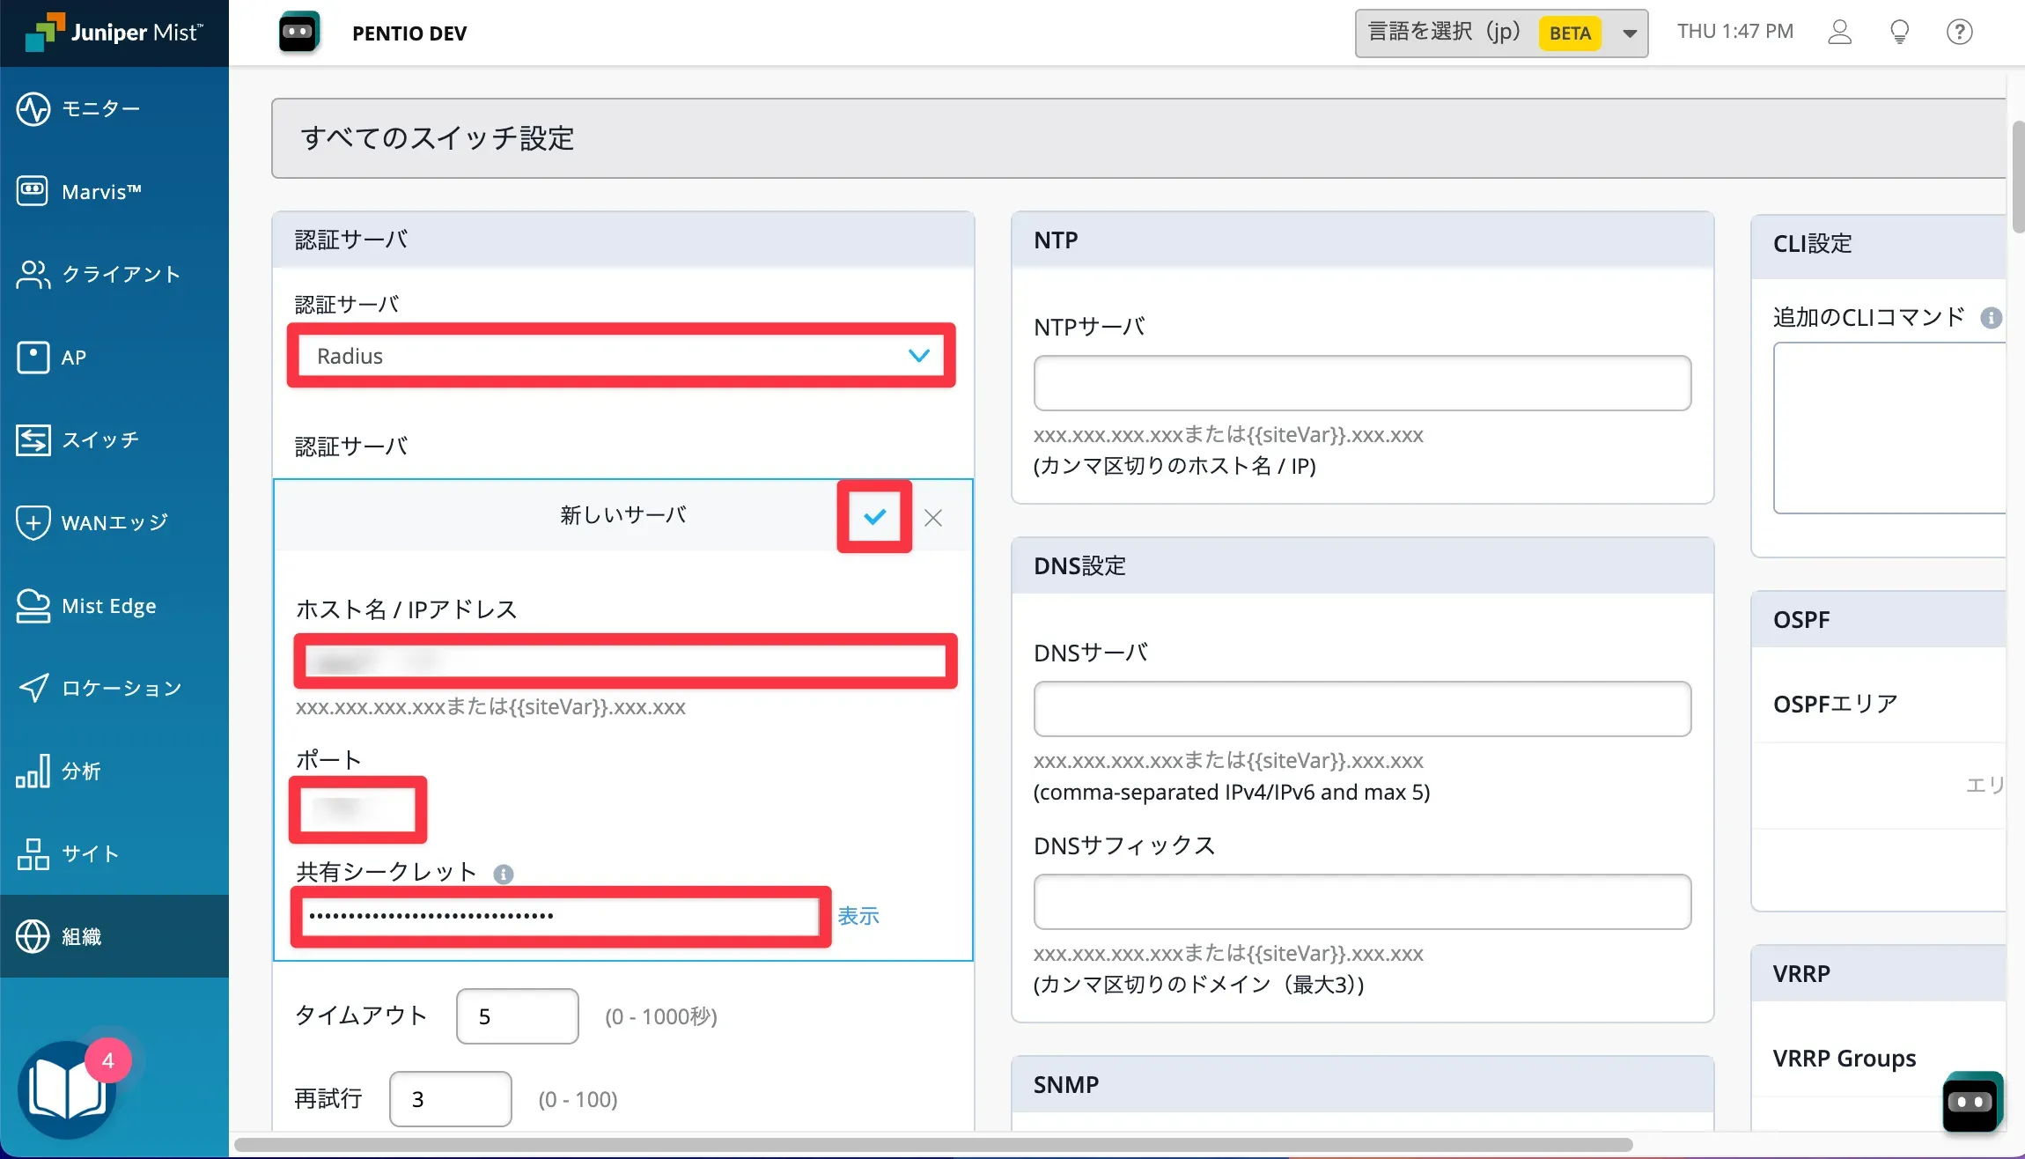Open the info icon beside additional CLI commands

pyautogui.click(x=1991, y=318)
